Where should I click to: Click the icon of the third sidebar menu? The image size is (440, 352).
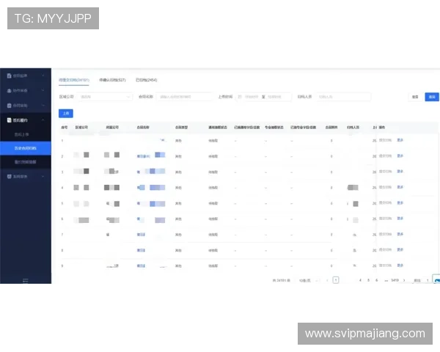coord(10,106)
